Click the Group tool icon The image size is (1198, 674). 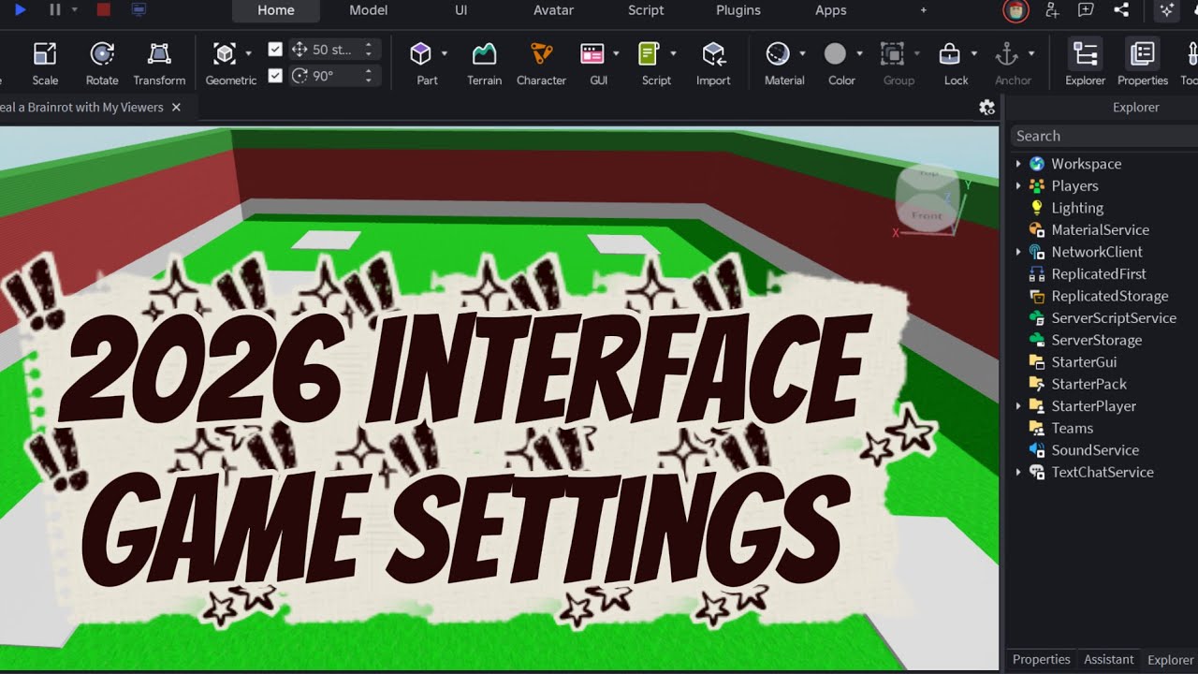pos(892,53)
